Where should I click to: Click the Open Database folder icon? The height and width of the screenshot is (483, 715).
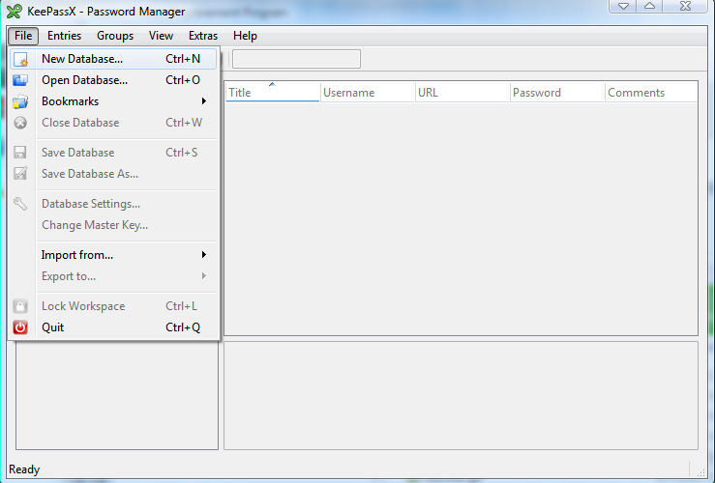[x=20, y=80]
